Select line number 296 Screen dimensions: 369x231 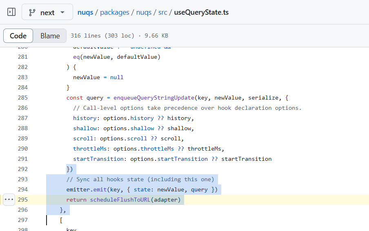[23, 210]
